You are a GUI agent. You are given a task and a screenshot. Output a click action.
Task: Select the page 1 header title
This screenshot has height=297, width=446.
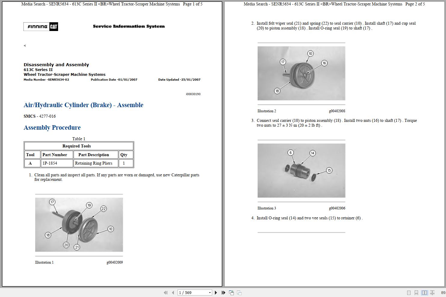111,4
